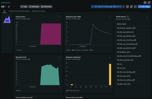The image size is (152, 99).
Task: Edit dashboard using the pencil icon
Action: [131, 7]
